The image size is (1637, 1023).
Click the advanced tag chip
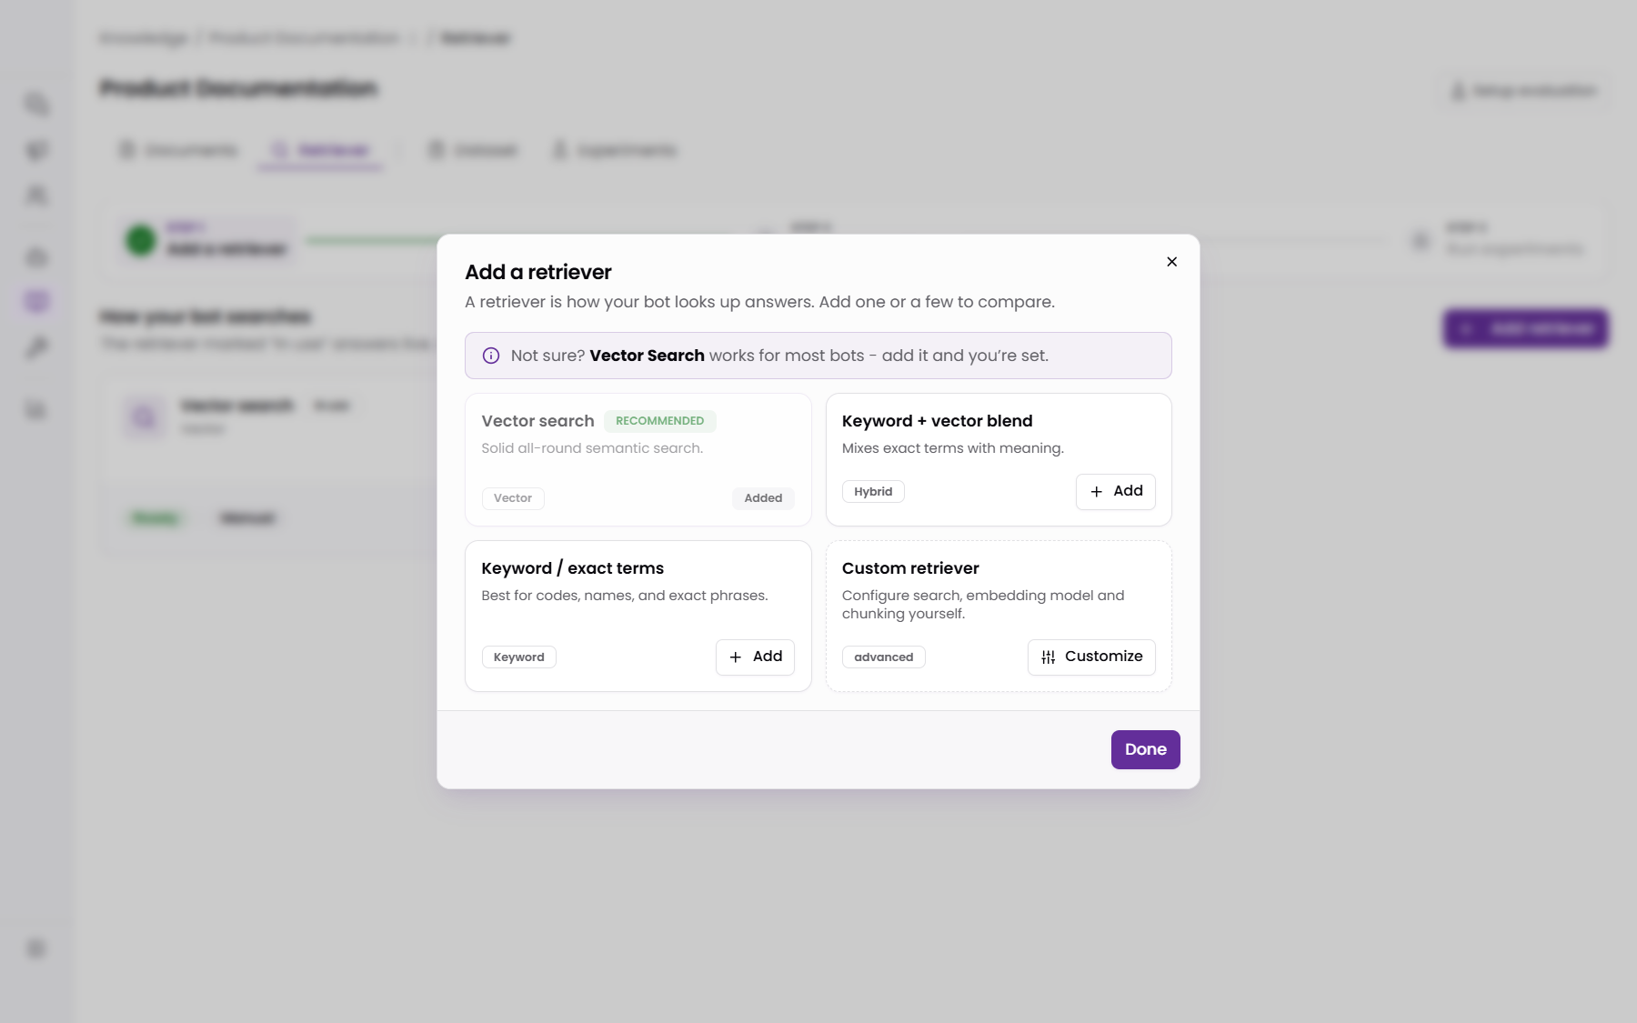(x=883, y=657)
